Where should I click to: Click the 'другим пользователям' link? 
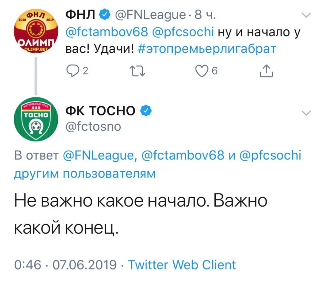[x=85, y=173]
